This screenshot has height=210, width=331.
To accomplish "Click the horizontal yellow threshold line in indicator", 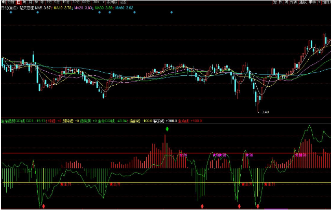I will 167,182.
